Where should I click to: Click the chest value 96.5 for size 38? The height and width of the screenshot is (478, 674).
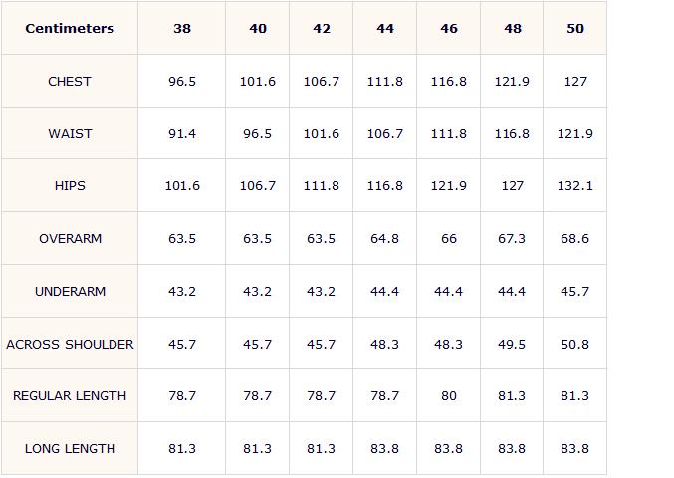(x=182, y=82)
